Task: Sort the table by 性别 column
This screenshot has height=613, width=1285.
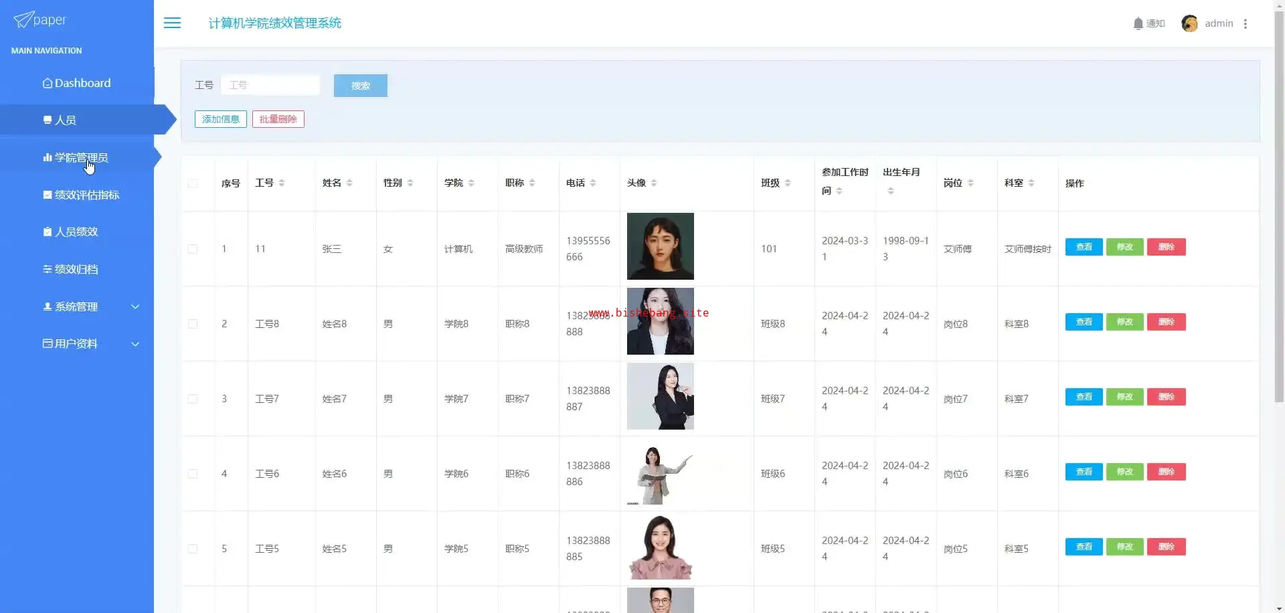Action: (410, 183)
